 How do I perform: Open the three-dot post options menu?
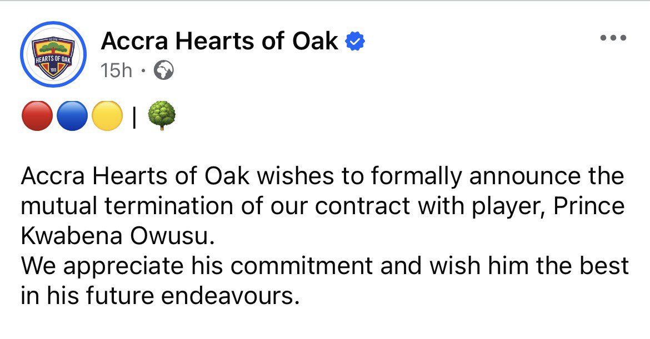coord(613,38)
